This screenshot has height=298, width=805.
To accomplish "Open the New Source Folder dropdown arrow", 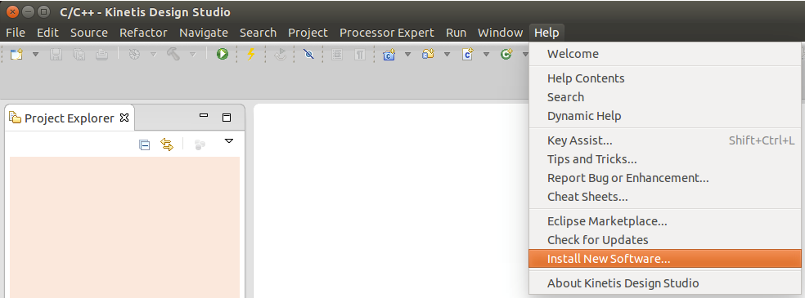I will pos(447,54).
